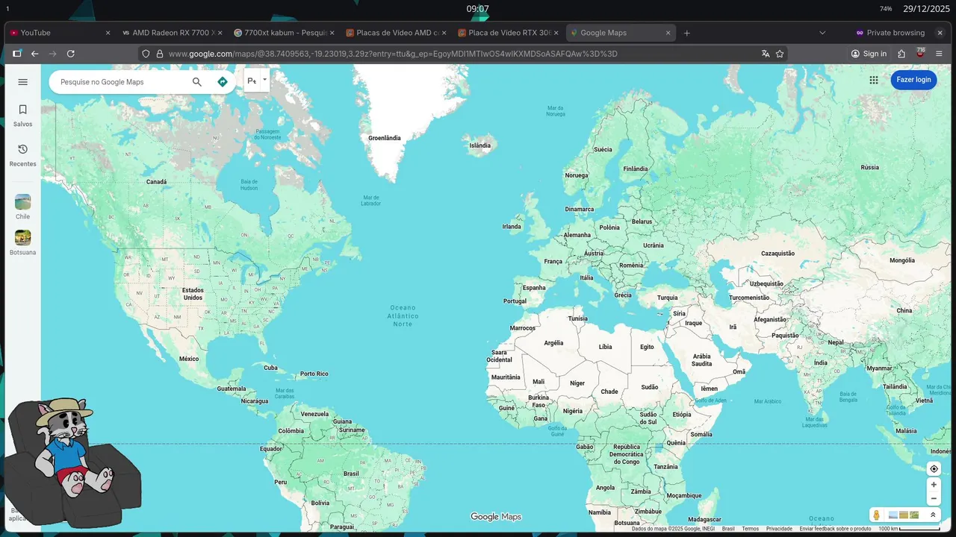Screen dimensions: 956x537
Task: Open the Pt input tools dropdown arrow
Action: 264,79
